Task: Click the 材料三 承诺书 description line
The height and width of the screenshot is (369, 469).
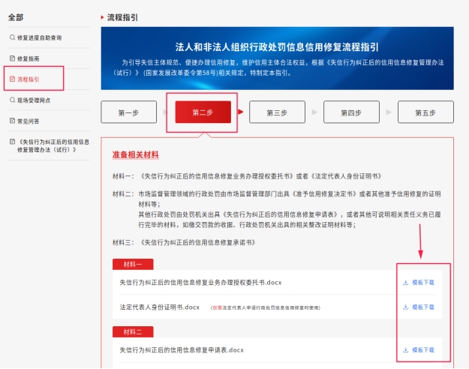Action: tap(184, 242)
